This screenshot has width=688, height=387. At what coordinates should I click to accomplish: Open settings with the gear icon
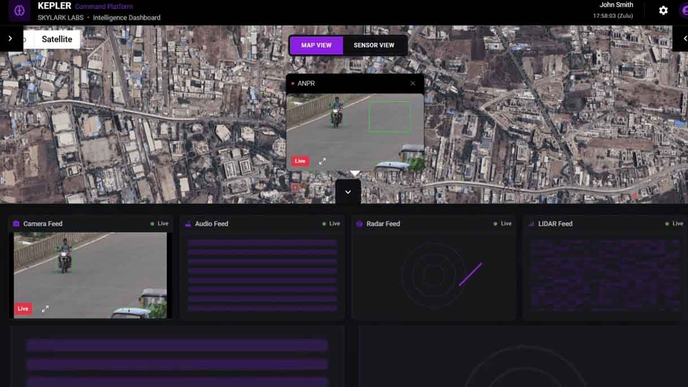coord(663,11)
